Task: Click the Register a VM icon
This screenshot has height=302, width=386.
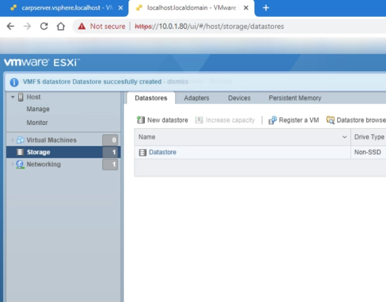Action: tap(273, 120)
